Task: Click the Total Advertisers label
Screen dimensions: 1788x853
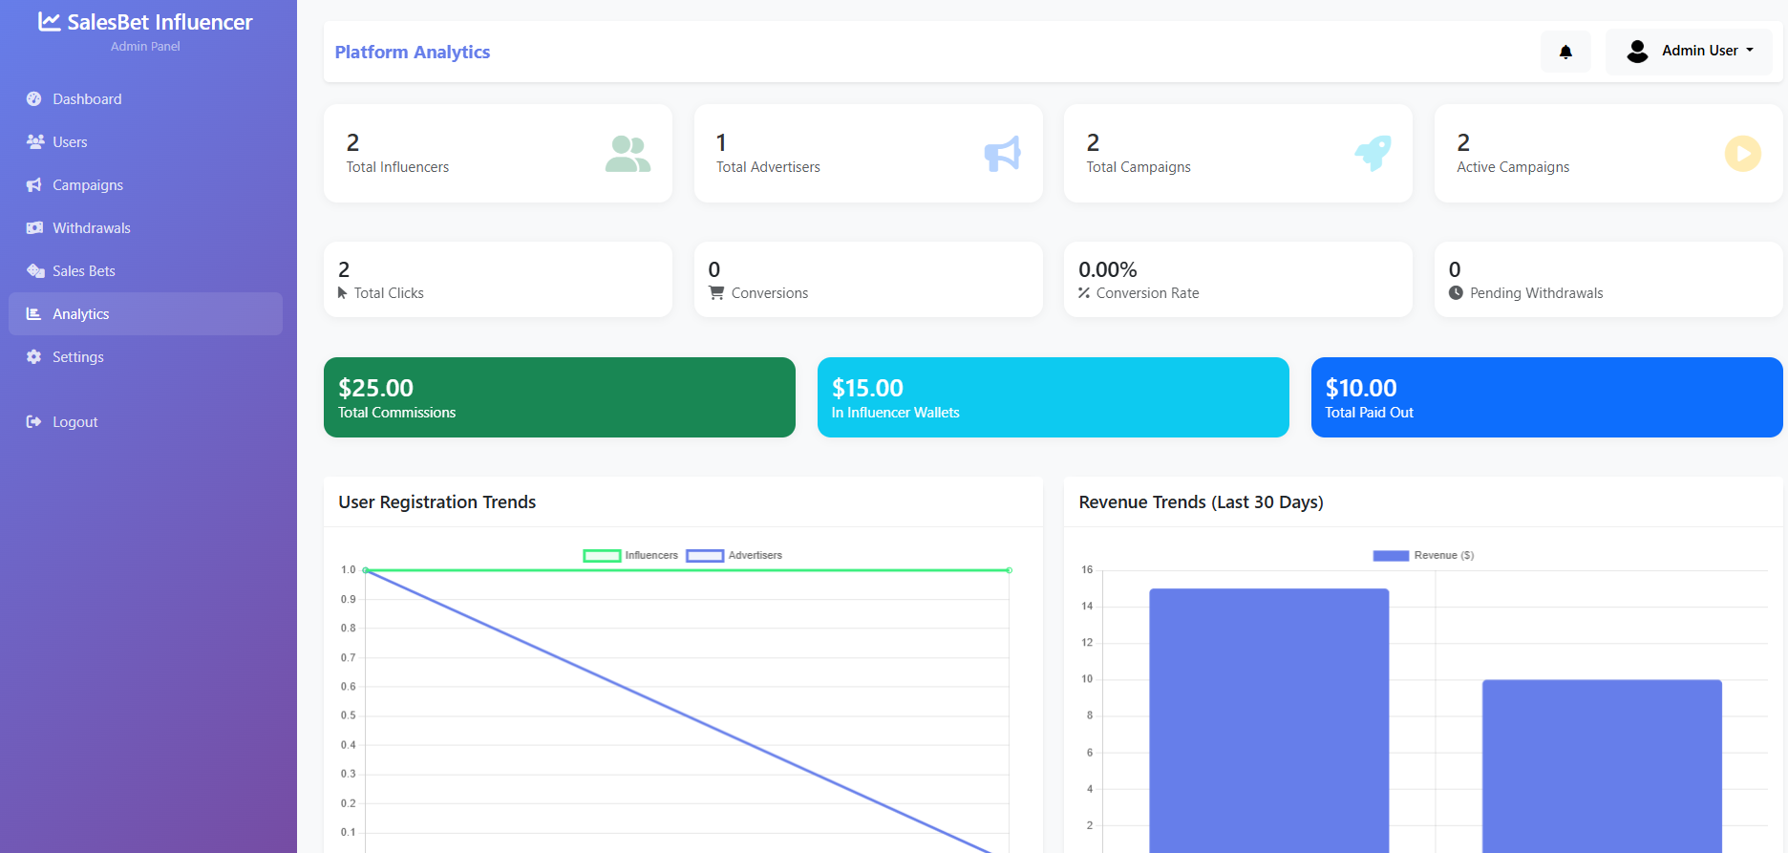Action: (x=768, y=167)
